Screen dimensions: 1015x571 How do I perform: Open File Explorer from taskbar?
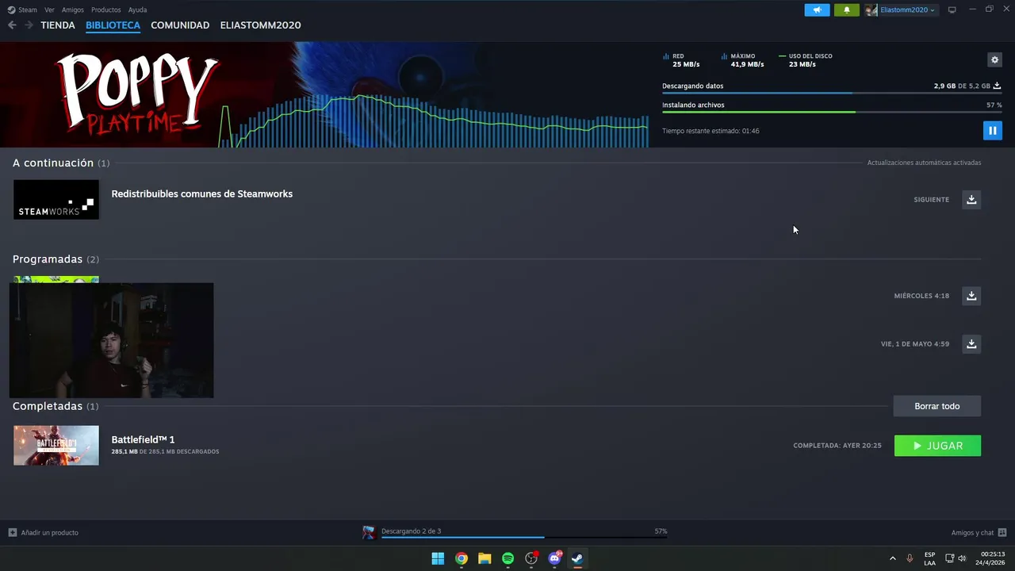pyautogui.click(x=485, y=558)
